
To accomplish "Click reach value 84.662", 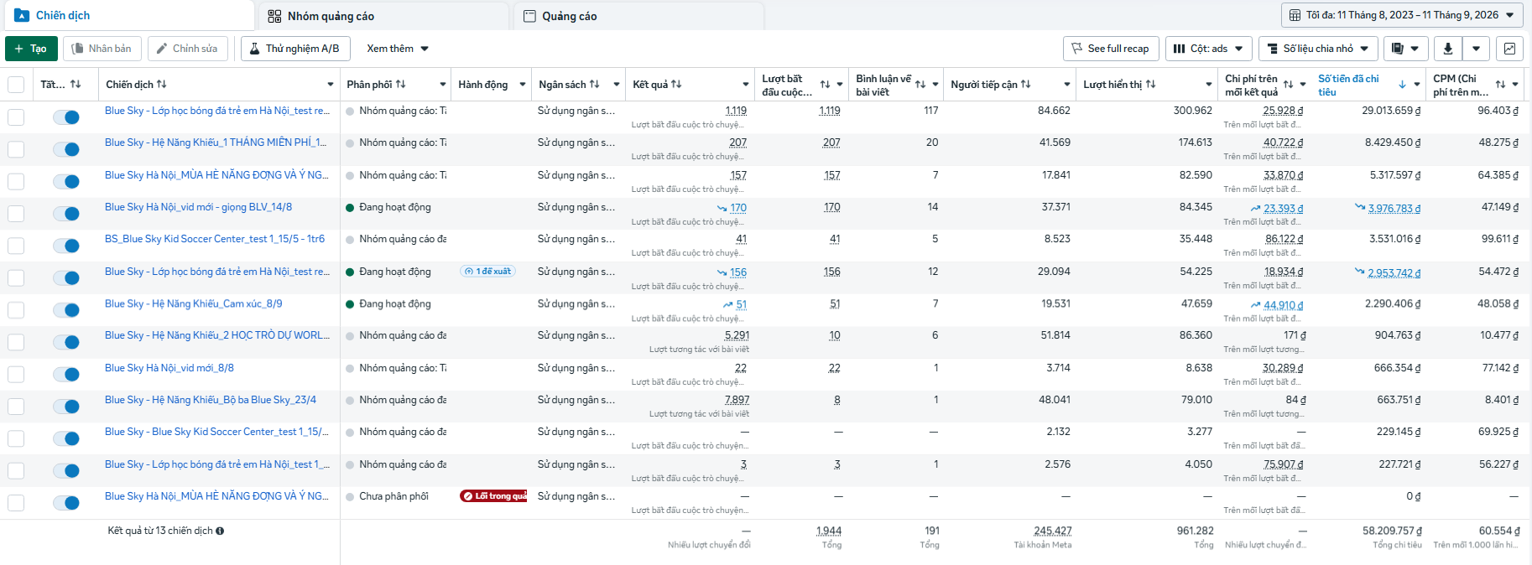I will coord(1054,111).
